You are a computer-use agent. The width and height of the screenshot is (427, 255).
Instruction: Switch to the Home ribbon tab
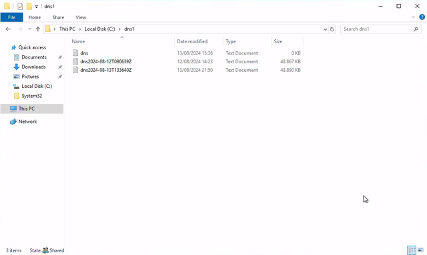[x=35, y=17]
